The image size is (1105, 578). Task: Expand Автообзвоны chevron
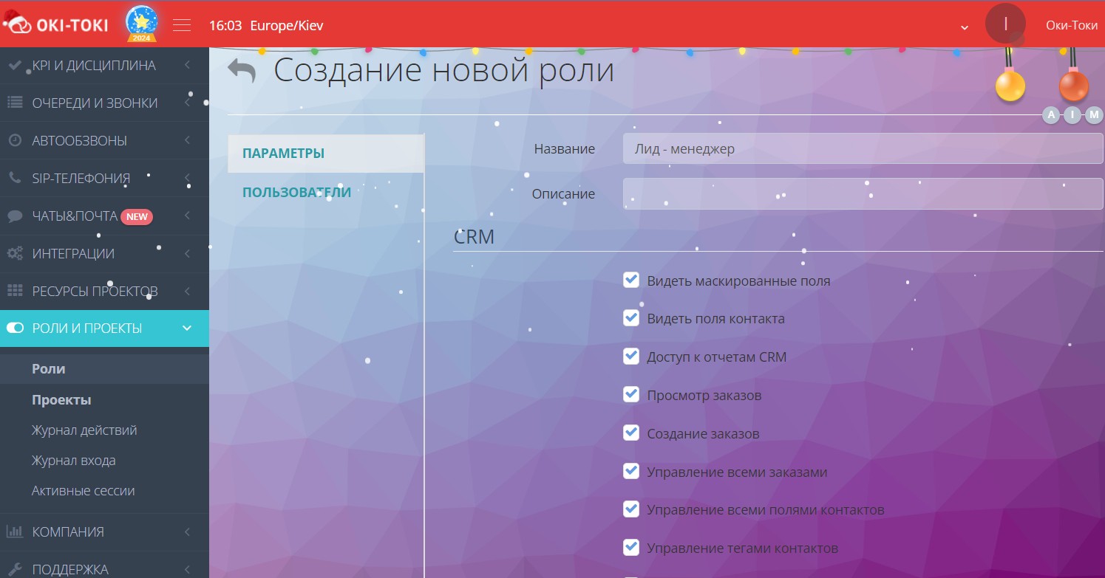click(187, 140)
